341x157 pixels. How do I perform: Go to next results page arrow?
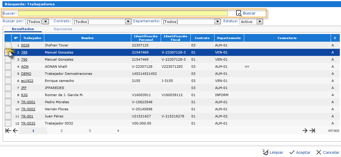click(x=305, y=131)
